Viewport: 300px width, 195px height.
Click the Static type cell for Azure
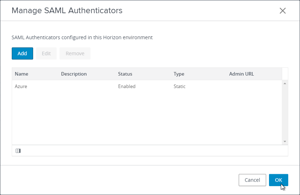point(180,86)
